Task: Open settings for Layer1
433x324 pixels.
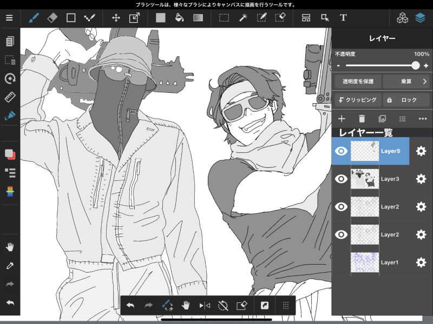Action: (421, 262)
